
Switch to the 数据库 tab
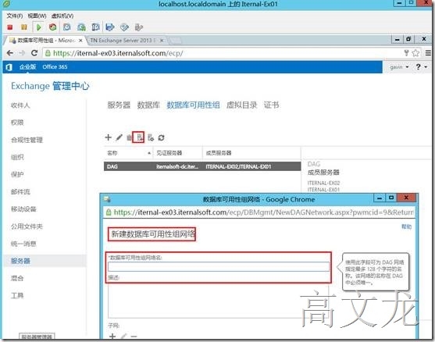pos(148,105)
